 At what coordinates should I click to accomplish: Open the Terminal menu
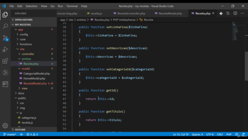(x=72, y=6)
